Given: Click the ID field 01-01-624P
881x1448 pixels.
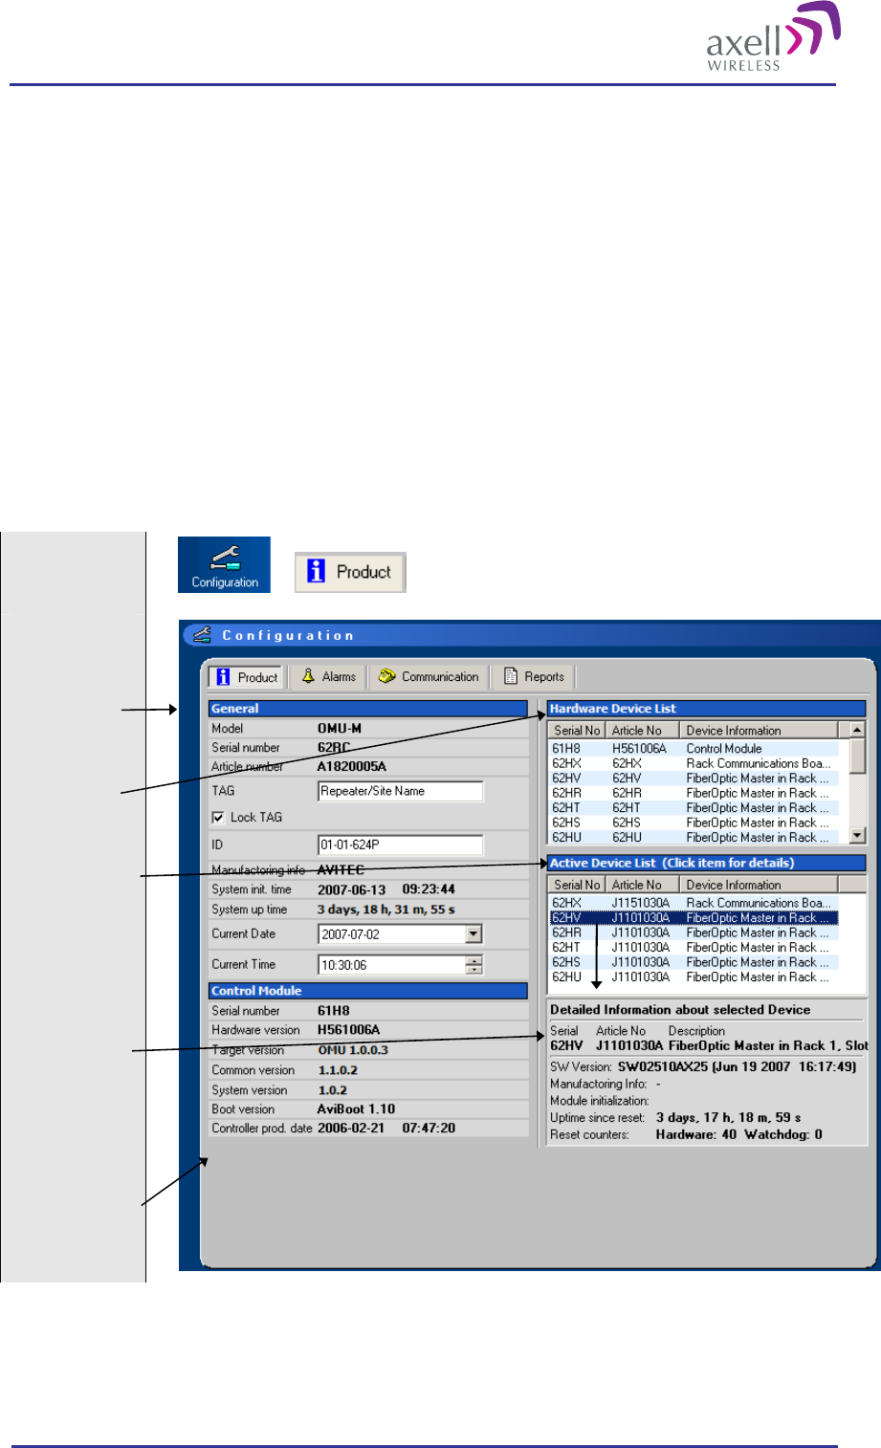Looking at the screenshot, I should coord(400,845).
